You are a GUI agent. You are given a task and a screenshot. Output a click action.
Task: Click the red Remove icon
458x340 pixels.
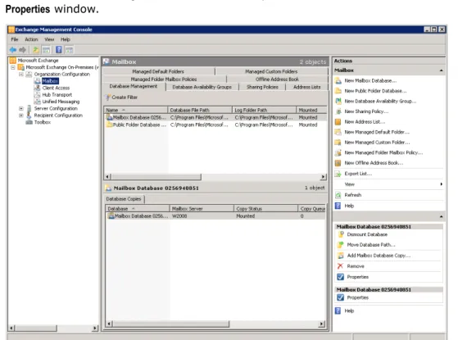[340, 266]
